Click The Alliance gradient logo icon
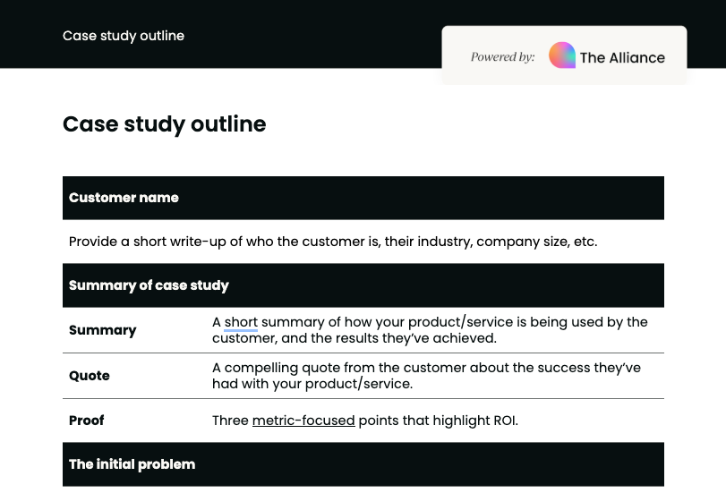 tap(562, 55)
